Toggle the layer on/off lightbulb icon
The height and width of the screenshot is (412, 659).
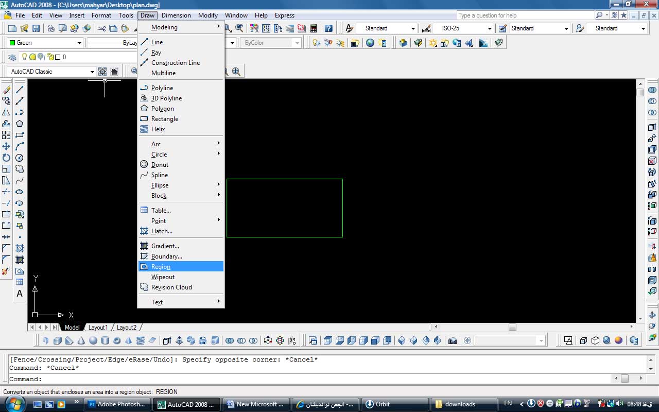[x=24, y=57]
